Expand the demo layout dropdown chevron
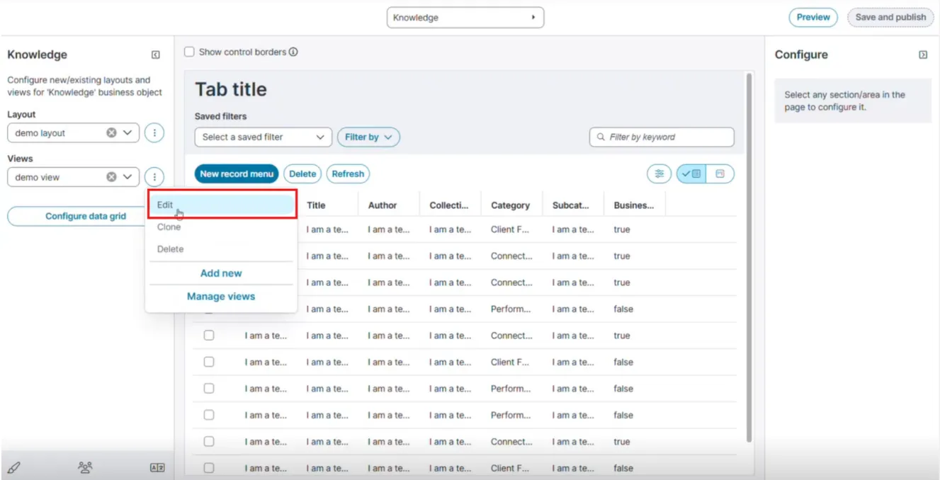This screenshot has width=940, height=480. click(128, 132)
